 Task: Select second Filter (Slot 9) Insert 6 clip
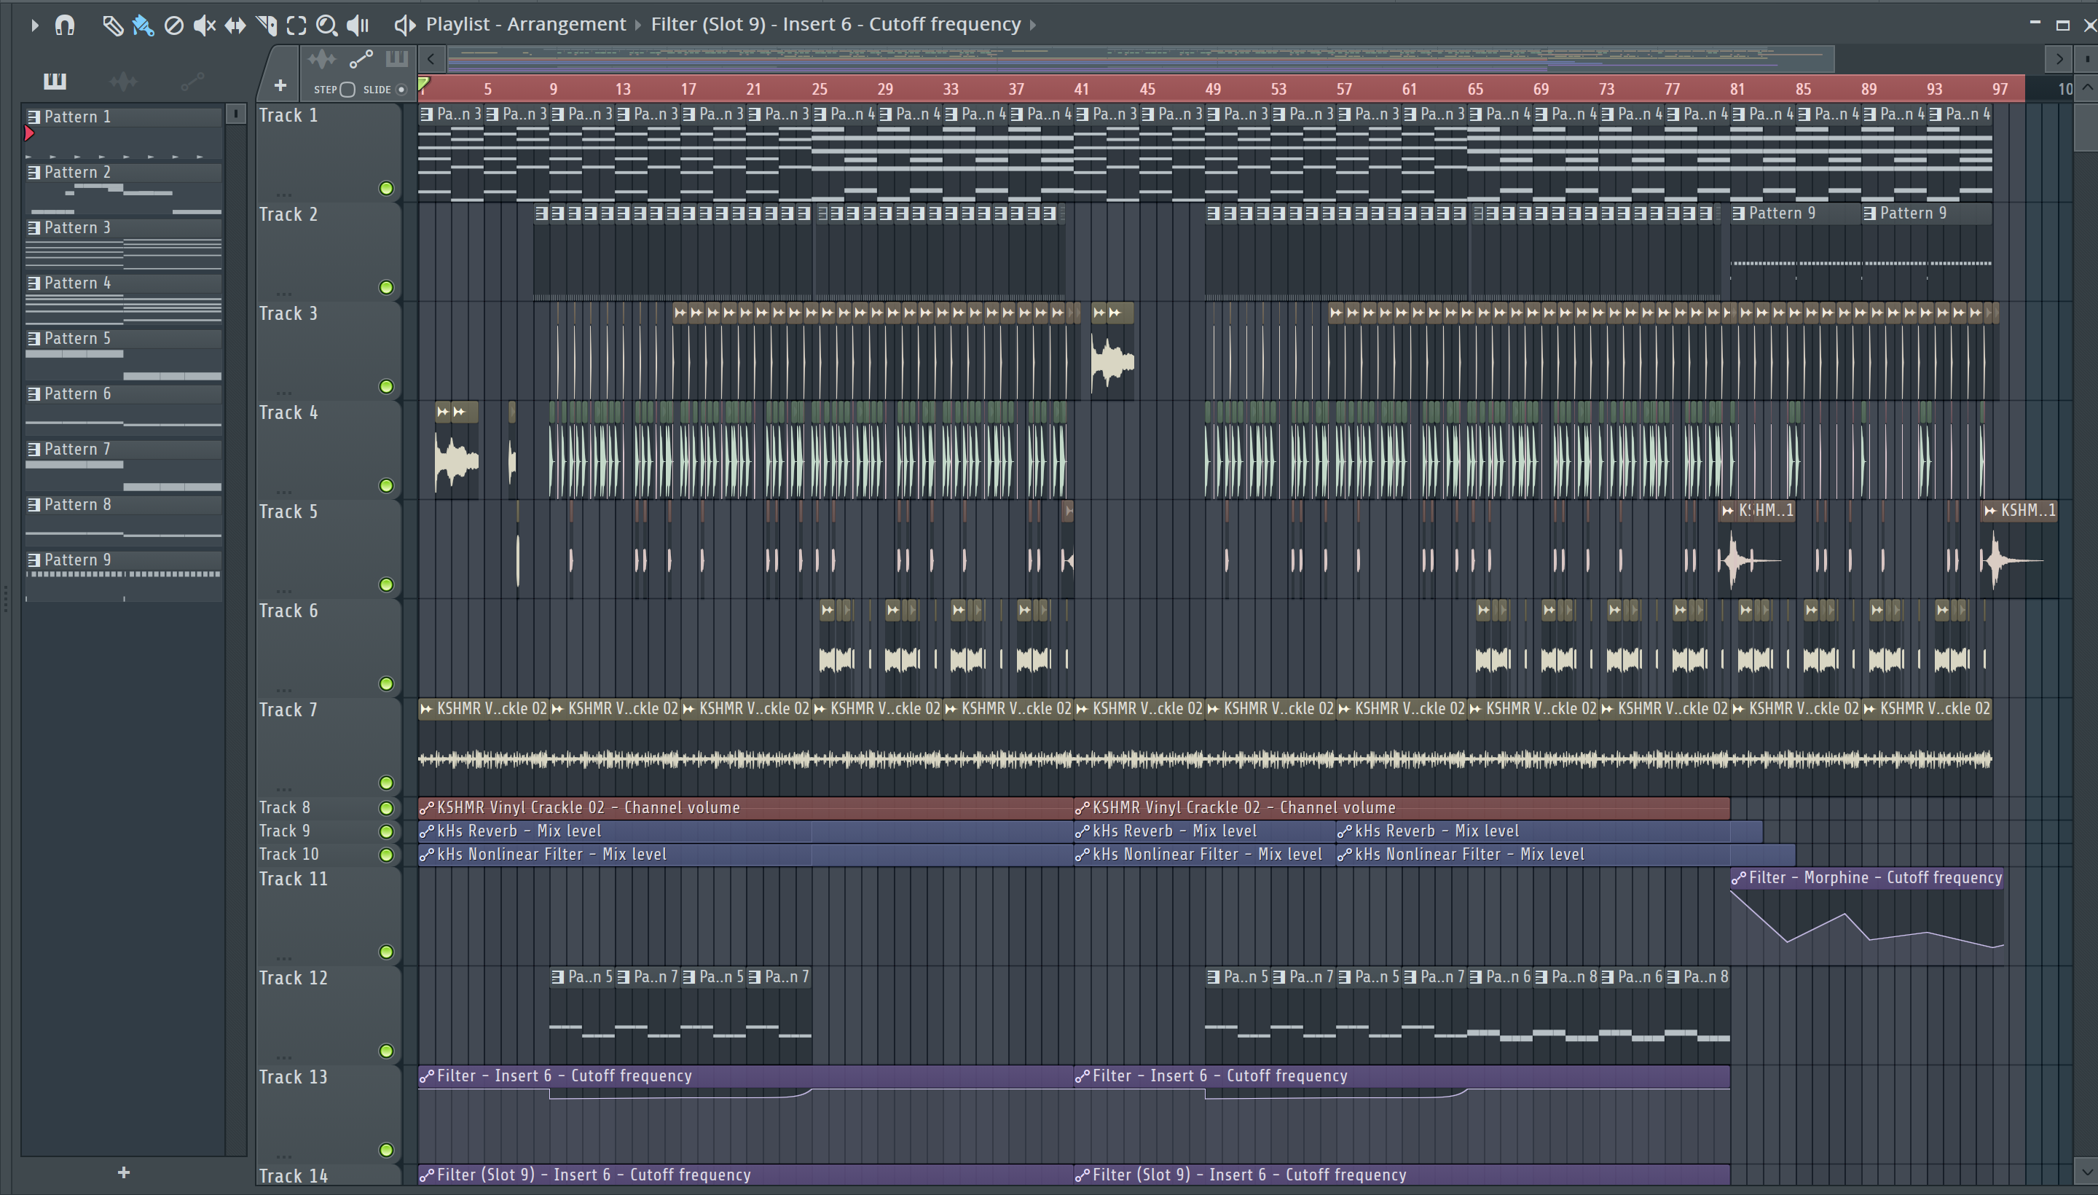click(1402, 1175)
